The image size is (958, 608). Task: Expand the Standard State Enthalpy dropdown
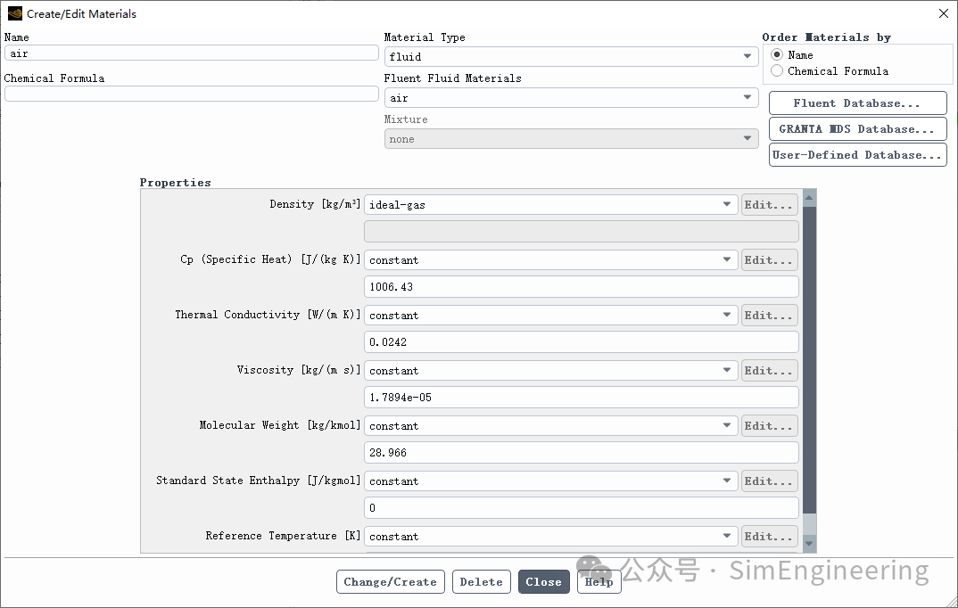pyautogui.click(x=550, y=481)
